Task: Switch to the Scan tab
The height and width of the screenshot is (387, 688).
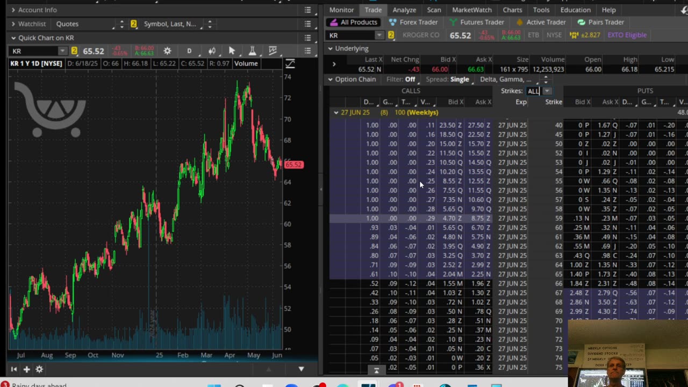Action: [434, 10]
